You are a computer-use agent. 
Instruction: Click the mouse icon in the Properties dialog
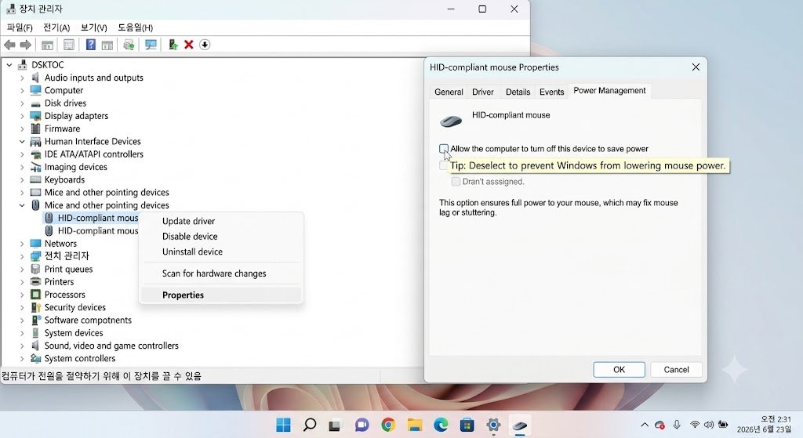(x=451, y=121)
